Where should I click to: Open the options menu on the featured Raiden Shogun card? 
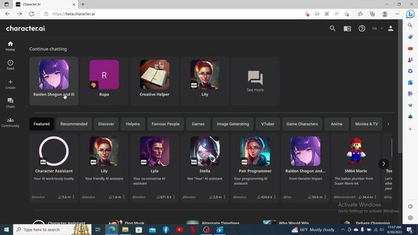tap(325, 197)
